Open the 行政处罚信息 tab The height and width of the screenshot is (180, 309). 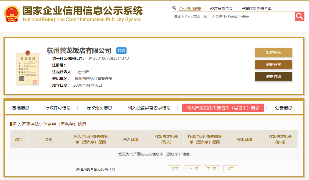click(x=99, y=108)
